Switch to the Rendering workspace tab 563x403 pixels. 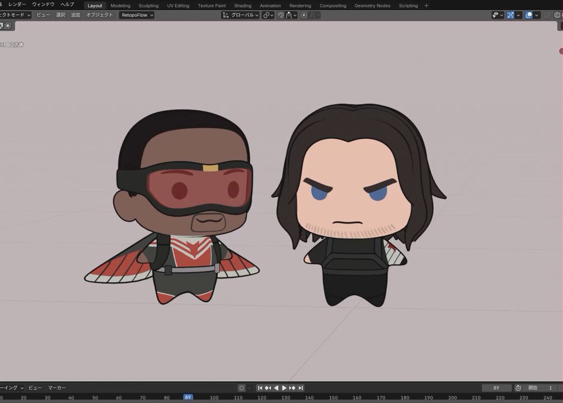[300, 6]
